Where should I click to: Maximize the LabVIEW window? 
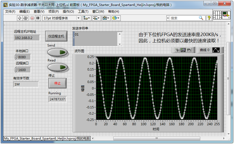click(x=215, y=4)
